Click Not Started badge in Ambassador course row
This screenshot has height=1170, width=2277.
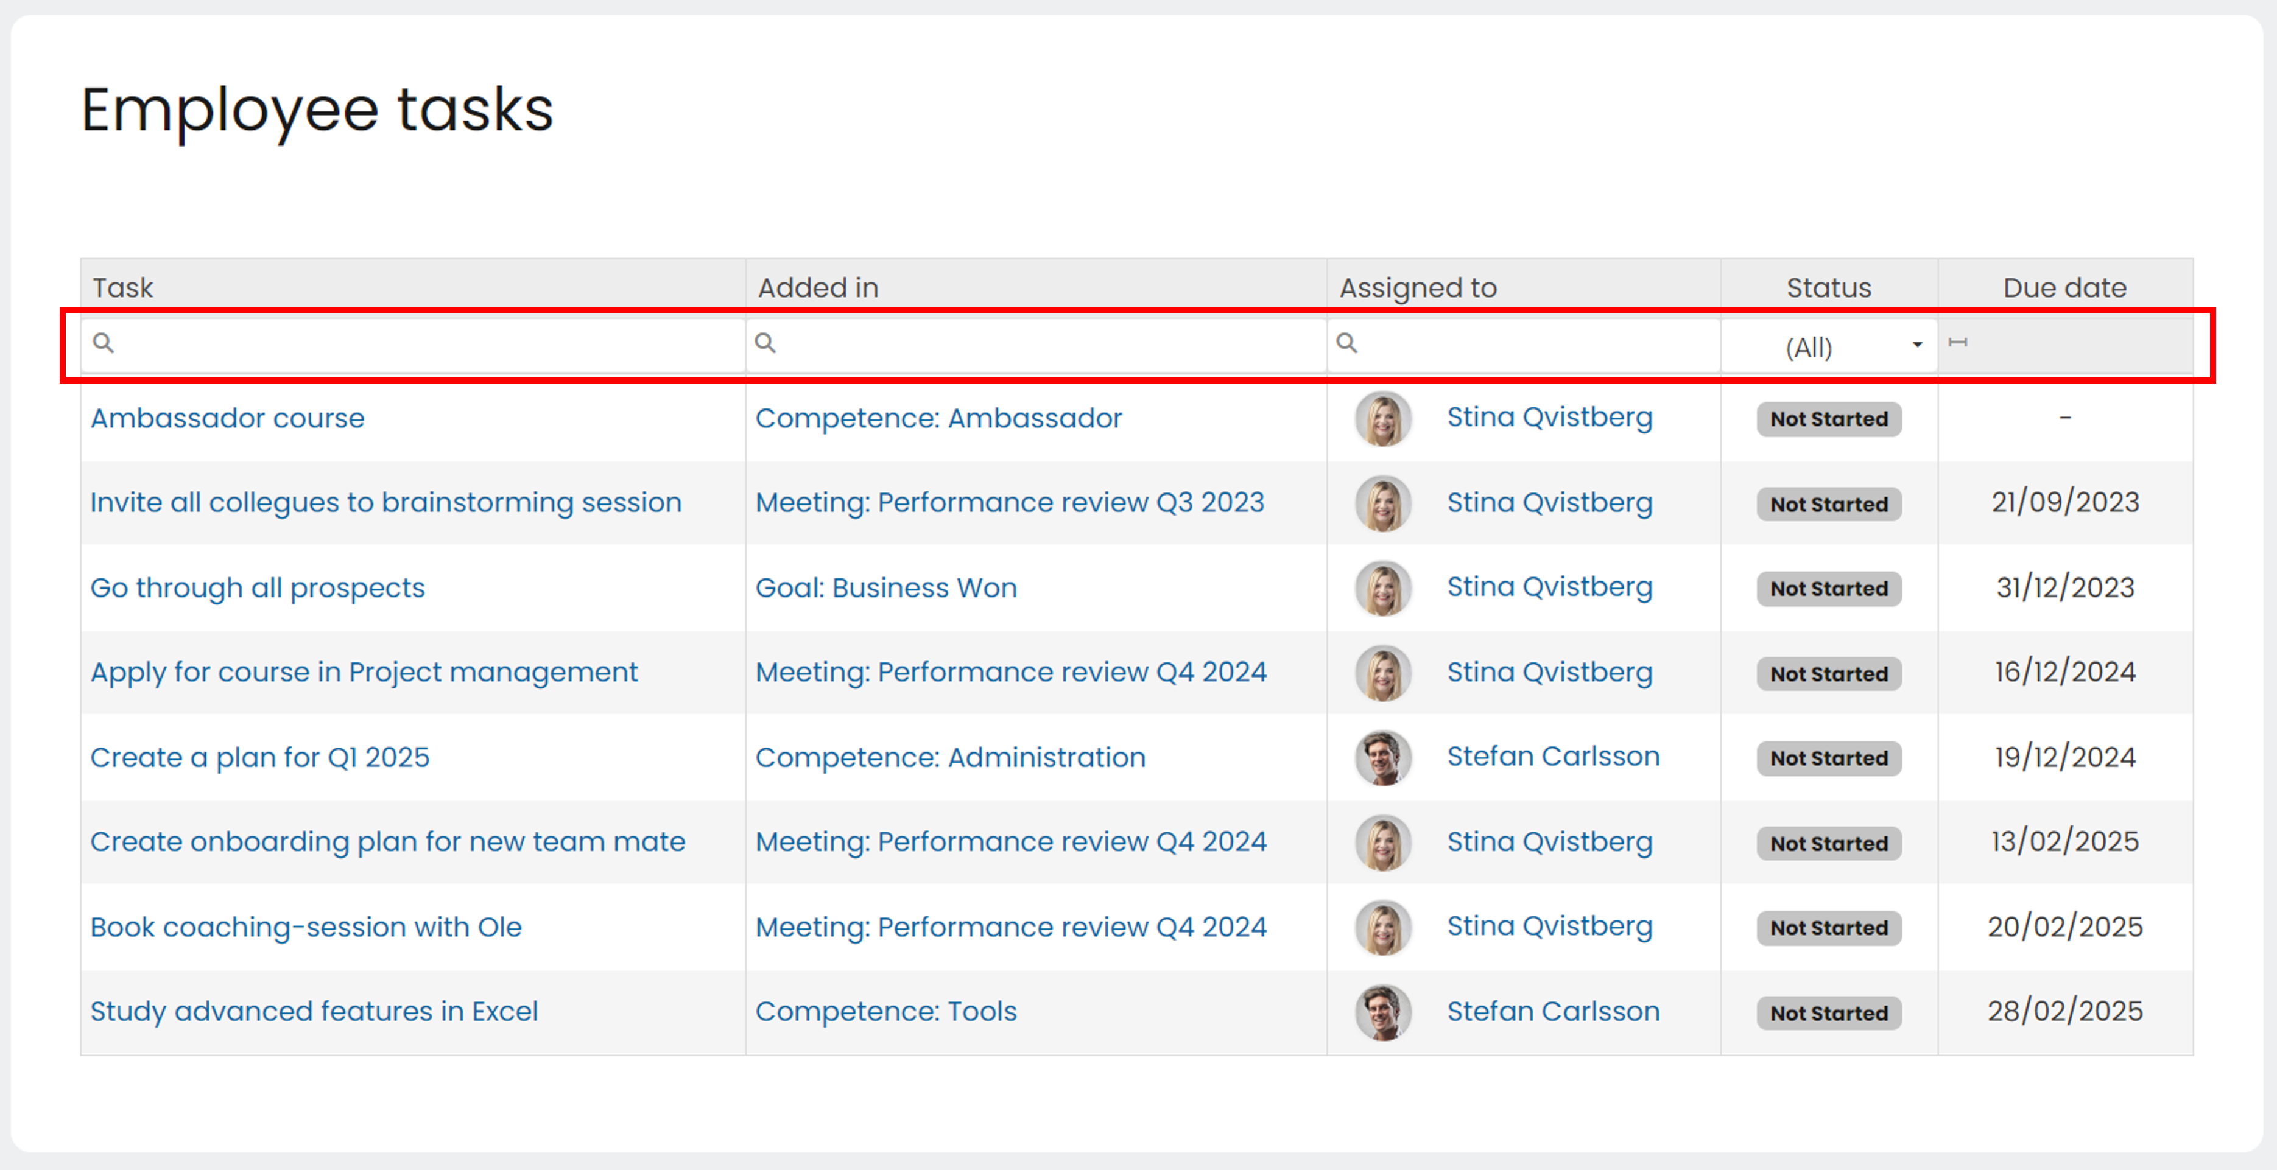tap(1829, 419)
